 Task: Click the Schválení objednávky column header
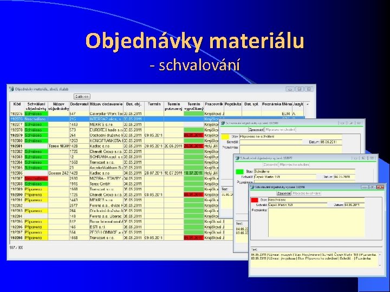point(36,107)
